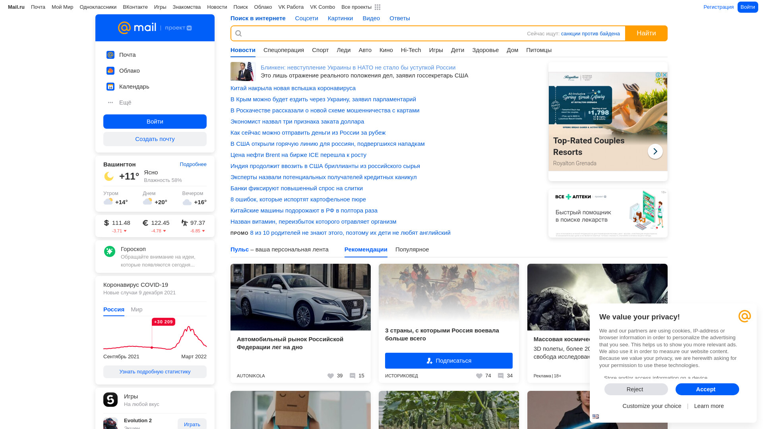Open news about Китай coronavirus outbreak
This screenshot has height=429, width=763.
[293, 88]
